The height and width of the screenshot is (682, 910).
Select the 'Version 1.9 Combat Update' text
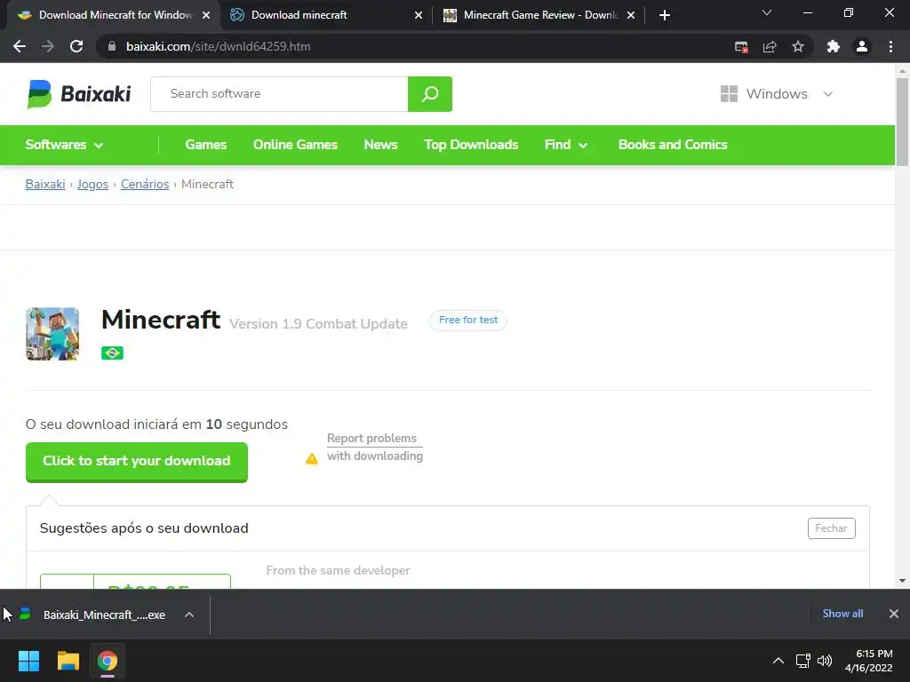tap(319, 324)
